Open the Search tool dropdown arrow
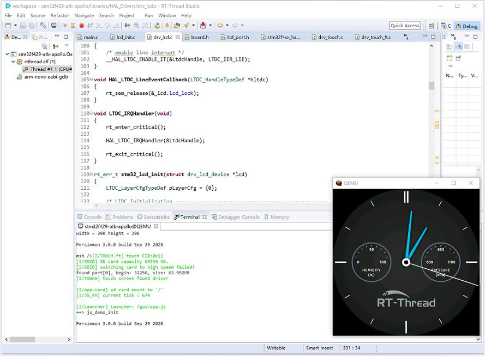This screenshot has width=485, height=356. click(x=193, y=25)
